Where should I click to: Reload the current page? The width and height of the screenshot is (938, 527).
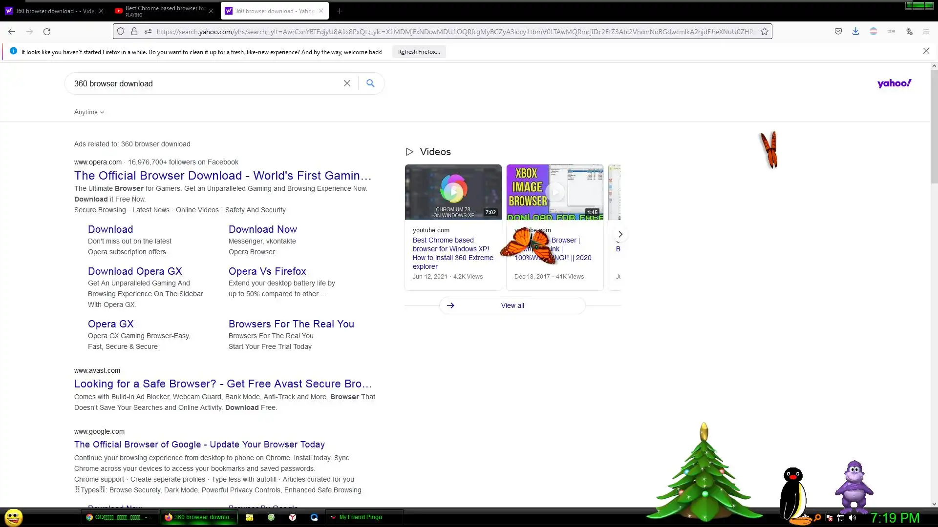[x=47, y=31]
